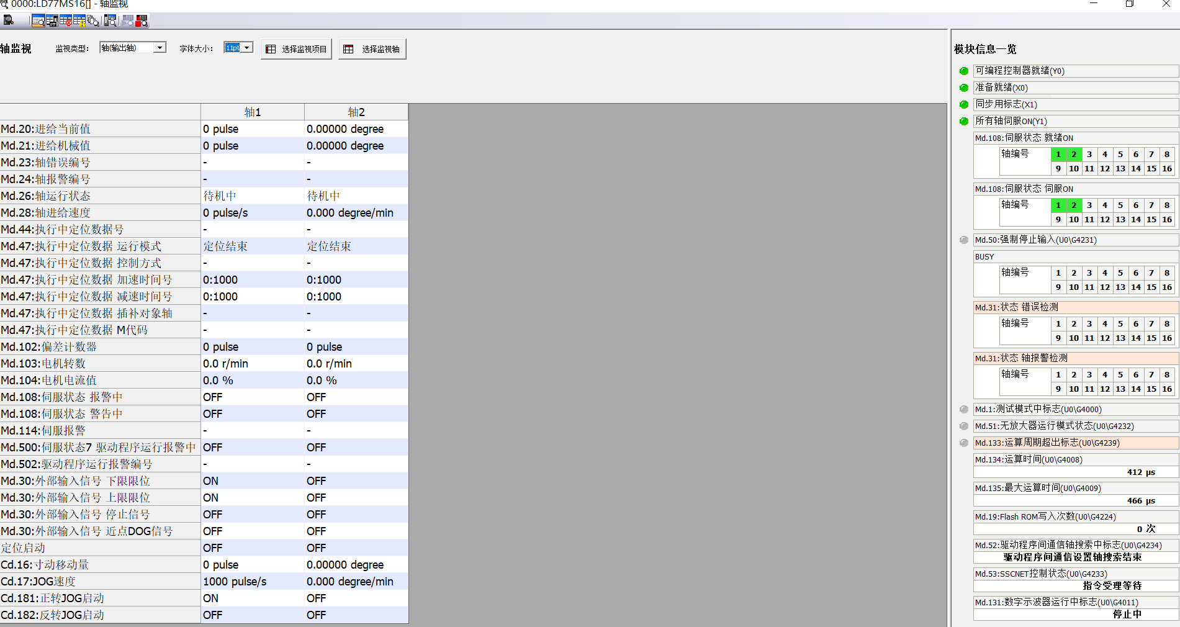
Task: Open the 字体大小 font size dropdown arrow
Action: coord(247,48)
